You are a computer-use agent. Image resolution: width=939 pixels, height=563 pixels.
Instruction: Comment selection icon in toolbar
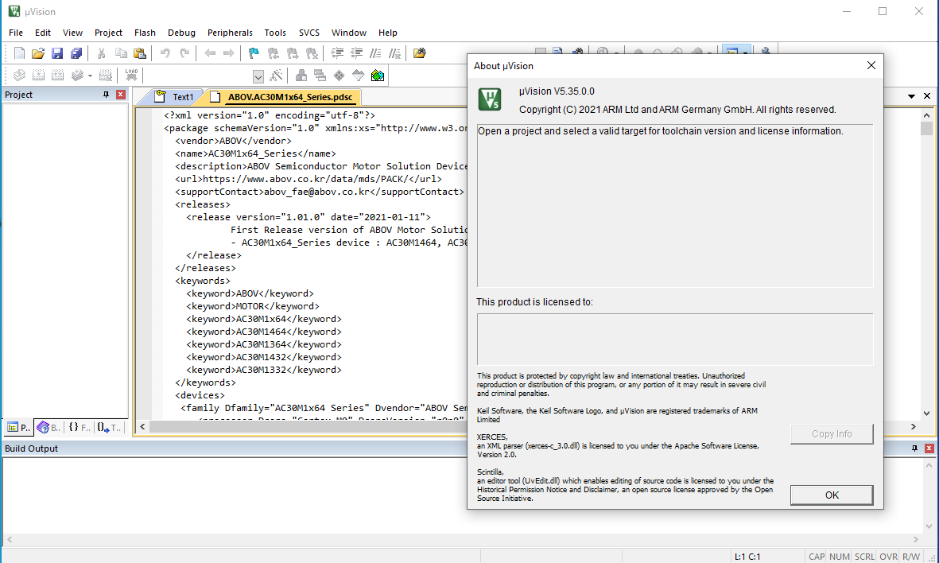tap(375, 53)
